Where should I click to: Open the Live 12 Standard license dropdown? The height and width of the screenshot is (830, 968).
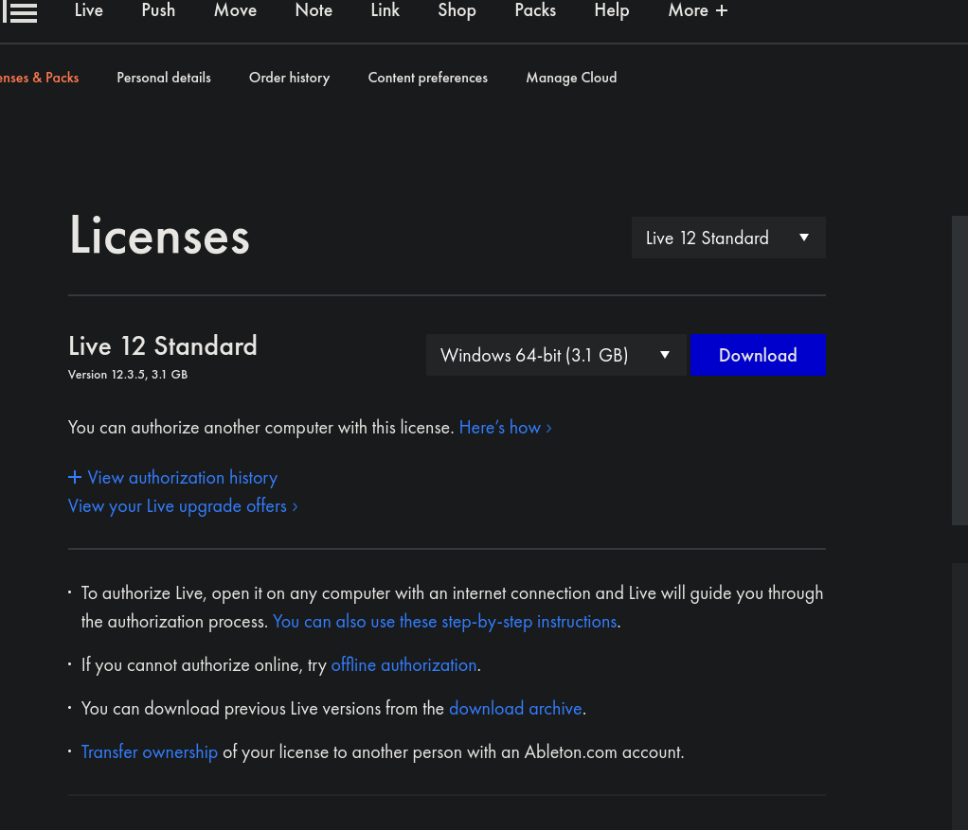(x=728, y=238)
